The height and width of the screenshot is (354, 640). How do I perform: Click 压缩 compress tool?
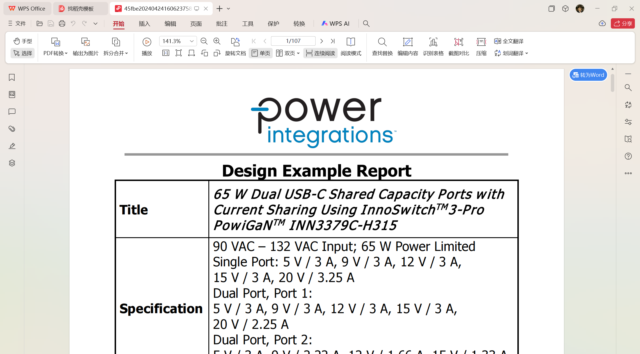pos(481,47)
